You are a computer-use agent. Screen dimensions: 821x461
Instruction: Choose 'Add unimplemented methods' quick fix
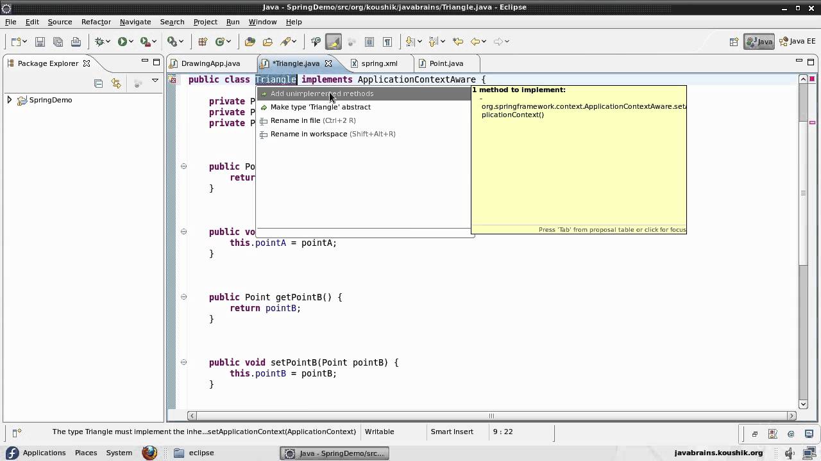(x=364, y=93)
